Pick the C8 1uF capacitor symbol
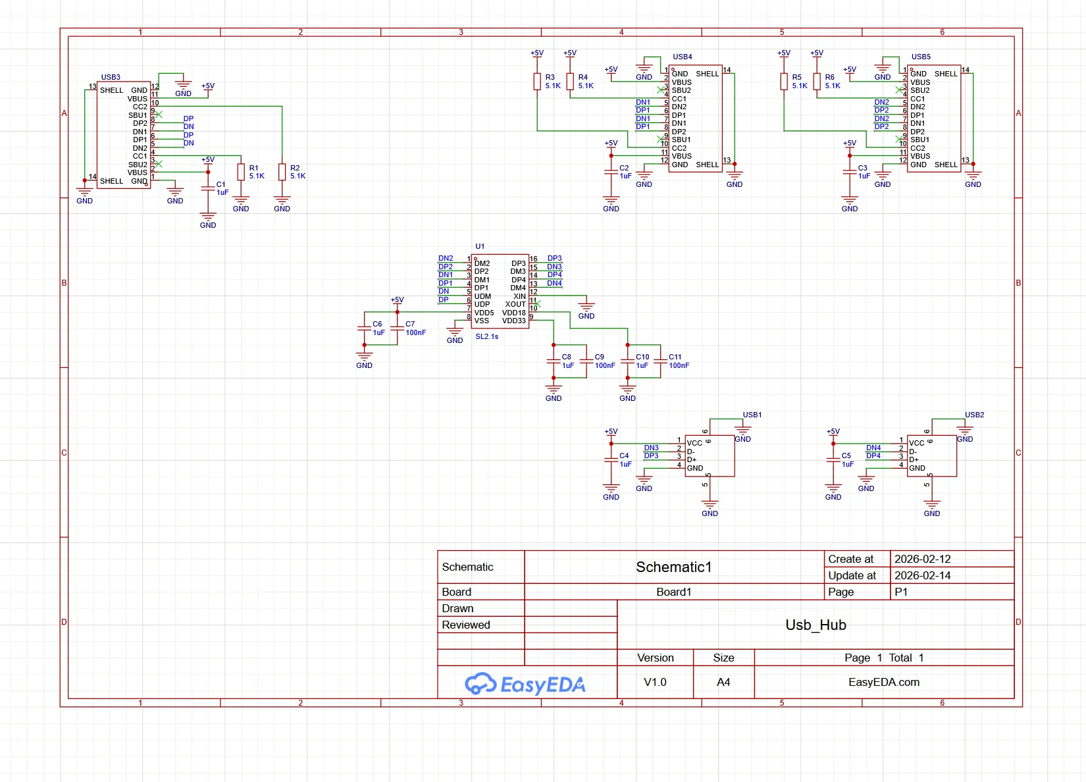1086x782 pixels. (x=554, y=361)
